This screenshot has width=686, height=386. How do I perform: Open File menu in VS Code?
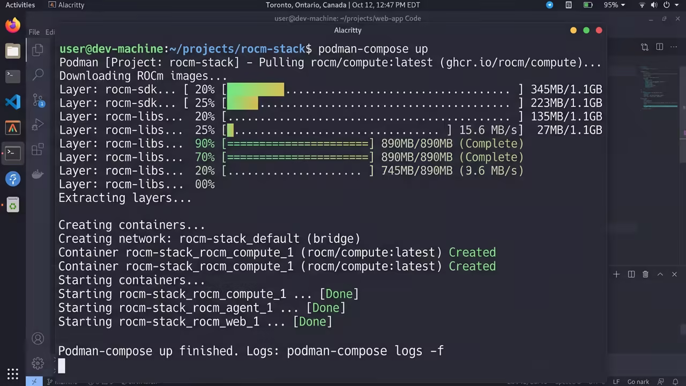34,32
